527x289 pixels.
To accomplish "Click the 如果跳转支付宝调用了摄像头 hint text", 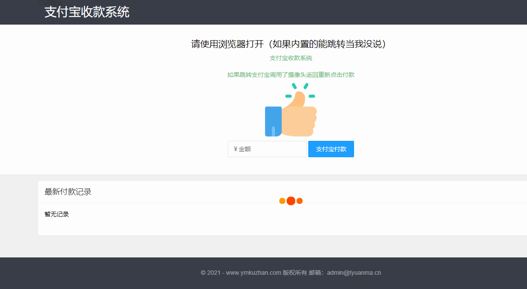I will 291,75.
